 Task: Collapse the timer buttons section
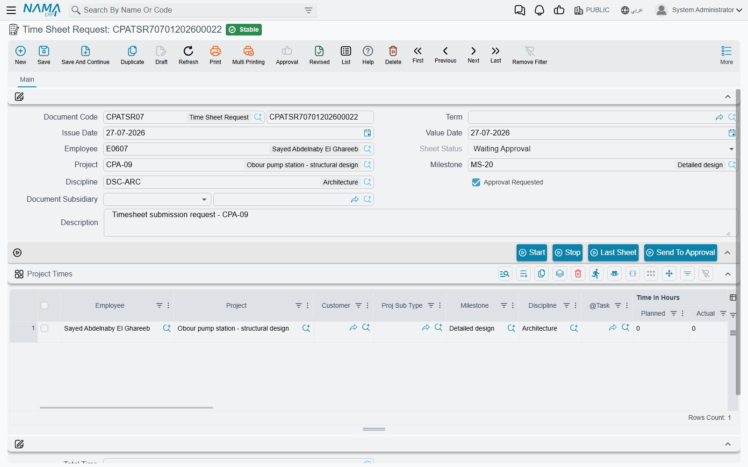pos(727,253)
